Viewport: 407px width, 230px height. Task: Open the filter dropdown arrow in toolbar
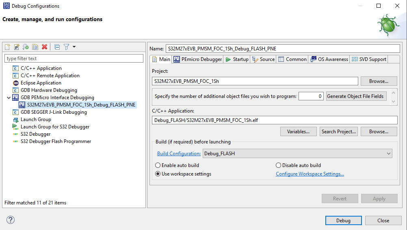coord(74,47)
